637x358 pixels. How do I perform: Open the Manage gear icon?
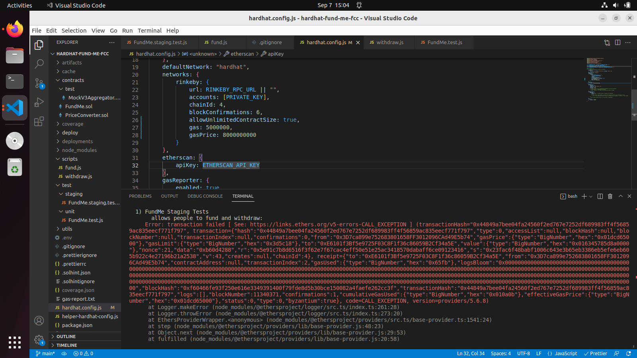(x=39, y=340)
